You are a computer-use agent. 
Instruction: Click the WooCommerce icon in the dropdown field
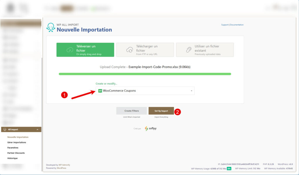click(100, 91)
